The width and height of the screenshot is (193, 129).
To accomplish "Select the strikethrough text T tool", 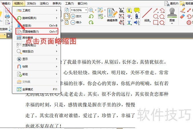I will pos(129,16).
